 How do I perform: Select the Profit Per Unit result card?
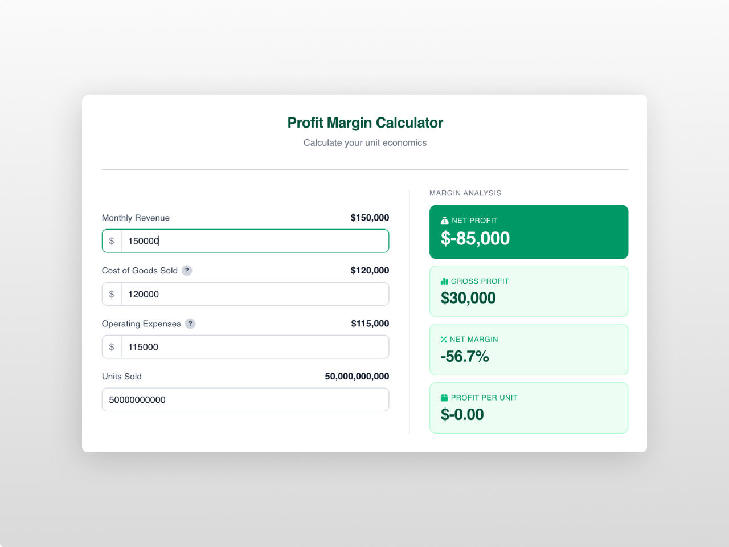(529, 408)
